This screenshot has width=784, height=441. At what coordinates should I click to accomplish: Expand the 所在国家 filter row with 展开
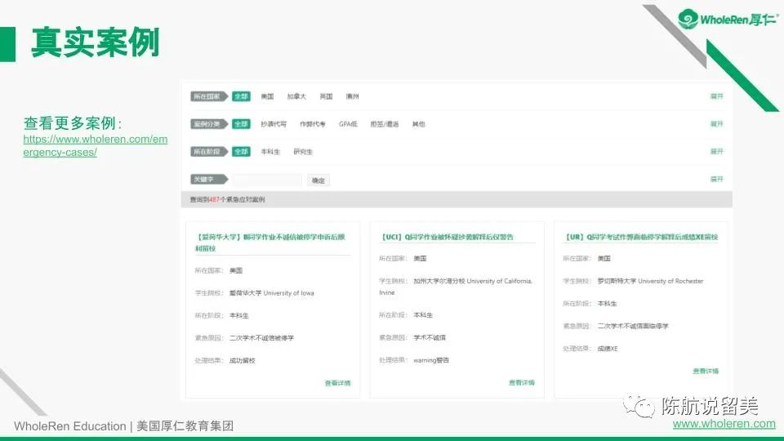716,96
